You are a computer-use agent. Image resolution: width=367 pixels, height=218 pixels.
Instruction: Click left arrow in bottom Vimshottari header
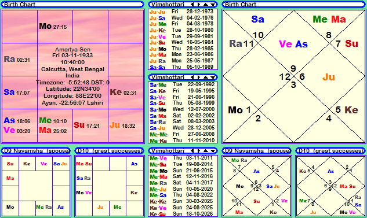coord(192,151)
